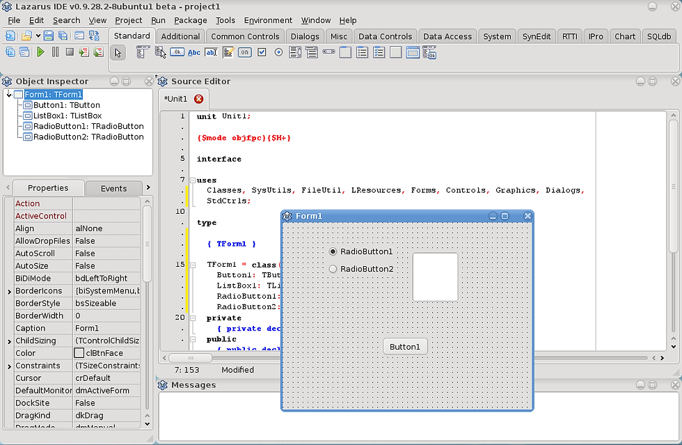Open the Environment menu

268,20
